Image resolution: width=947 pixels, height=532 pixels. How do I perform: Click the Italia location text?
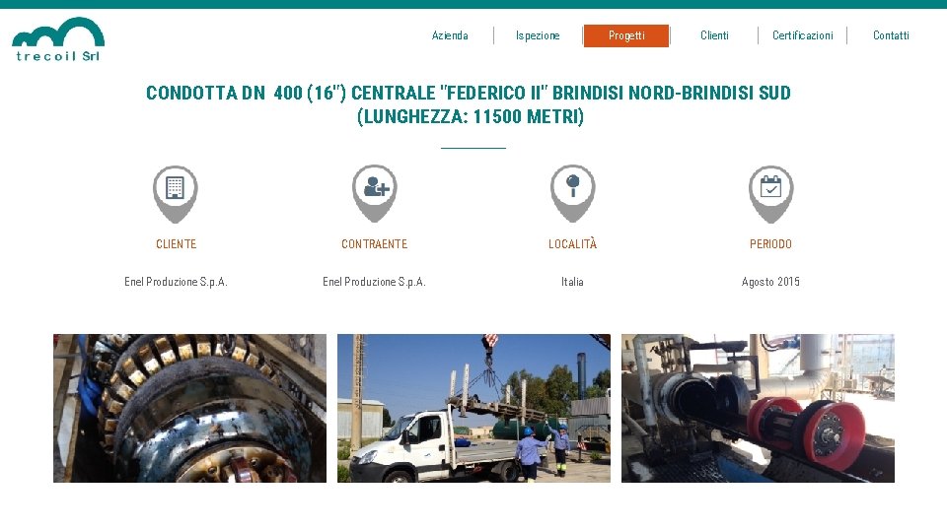tap(572, 282)
